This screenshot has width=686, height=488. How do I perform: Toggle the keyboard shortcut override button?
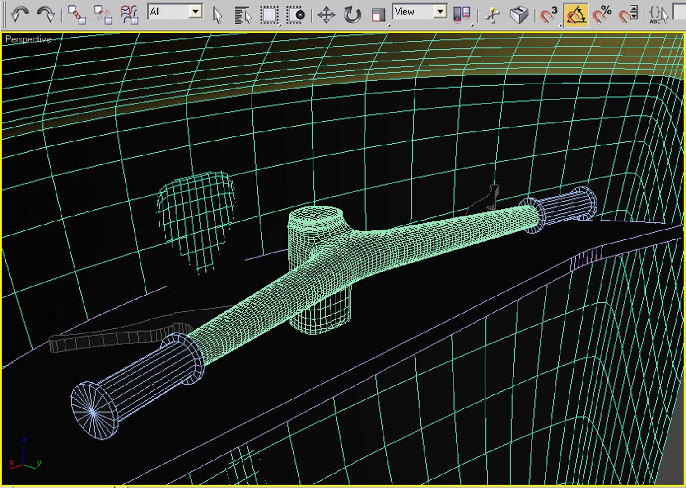pyautogui.click(x=519, y=15)
